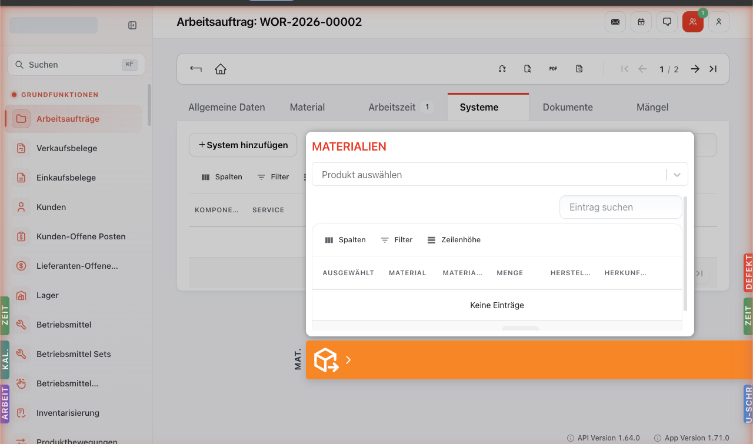Sort by the KOMPONE... column header

(x=216, y=210)
